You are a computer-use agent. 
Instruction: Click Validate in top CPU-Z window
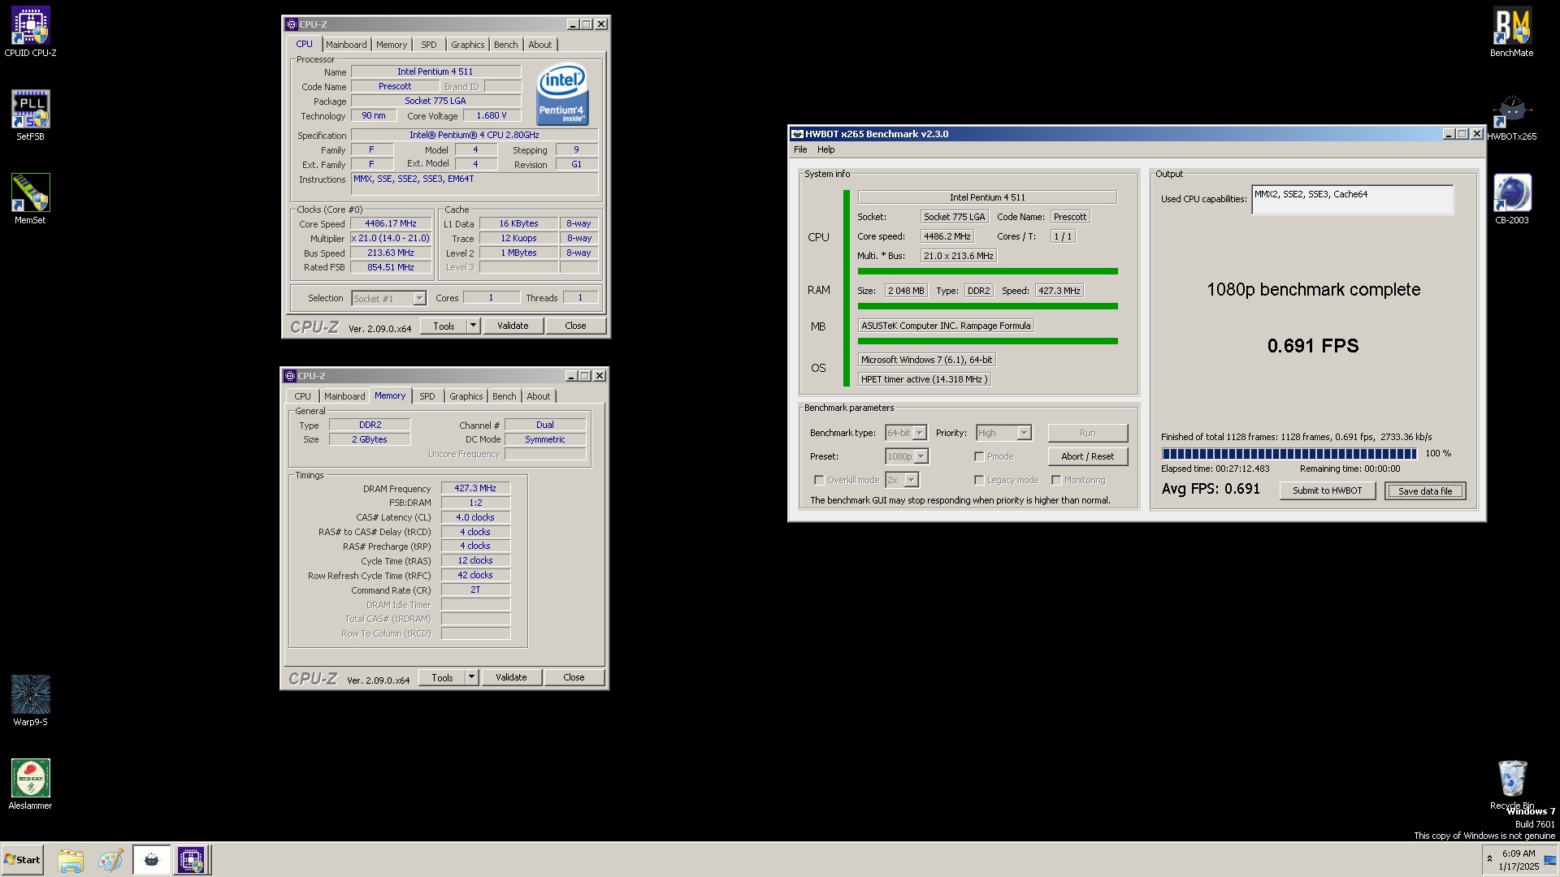[x=512, y=326]
